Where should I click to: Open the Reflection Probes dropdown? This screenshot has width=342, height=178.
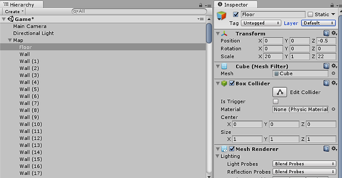click(x=304, y=172)
